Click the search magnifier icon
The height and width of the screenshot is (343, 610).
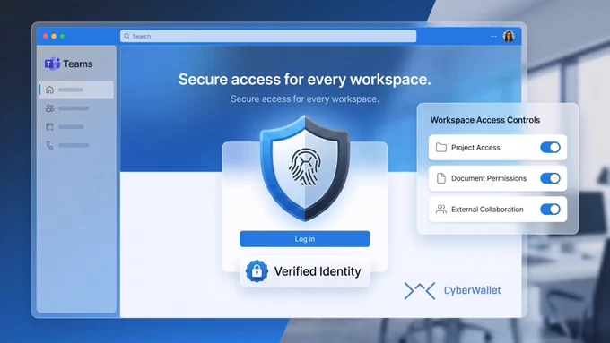click(x=126, y=36)
